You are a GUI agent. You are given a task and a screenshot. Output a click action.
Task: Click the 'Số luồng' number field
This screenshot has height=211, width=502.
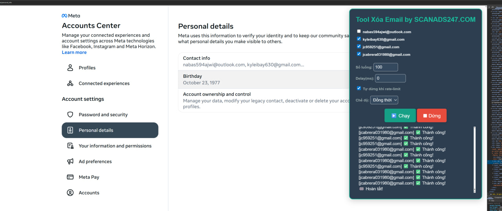coord(386,67)
